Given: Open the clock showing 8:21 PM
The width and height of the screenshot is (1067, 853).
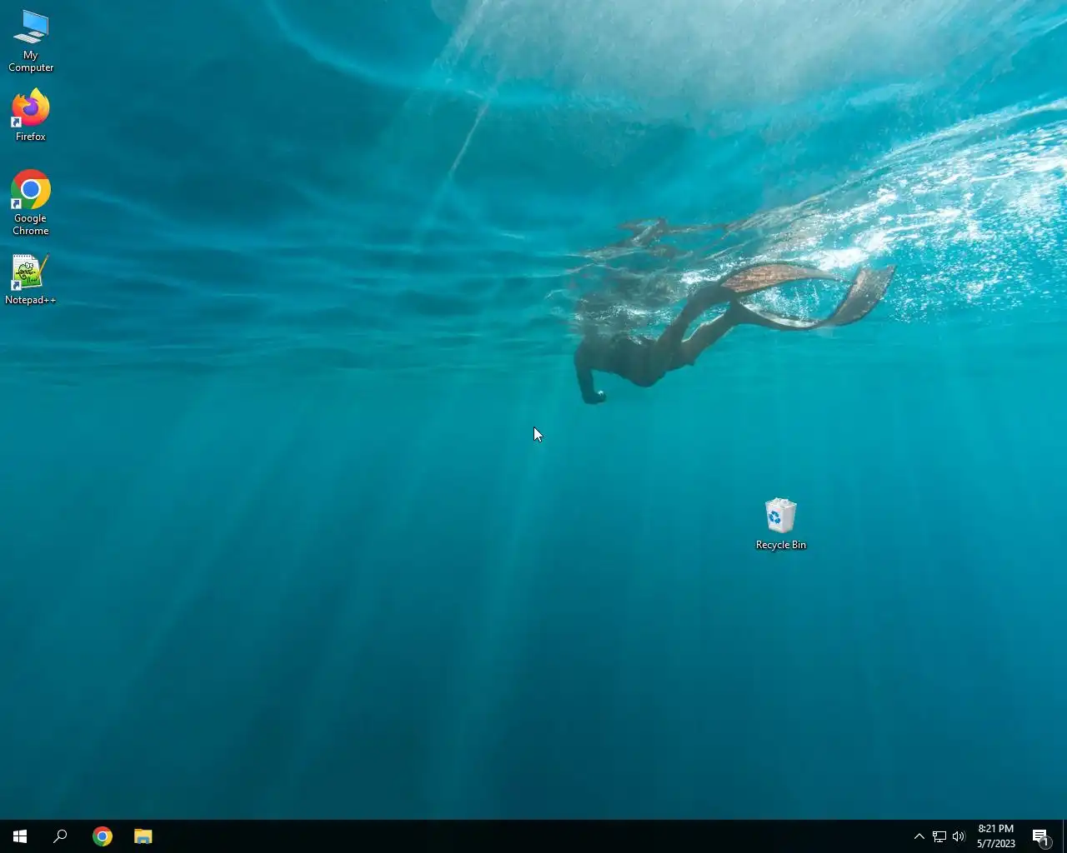Looking at the screenshot, I should (996, 836).
